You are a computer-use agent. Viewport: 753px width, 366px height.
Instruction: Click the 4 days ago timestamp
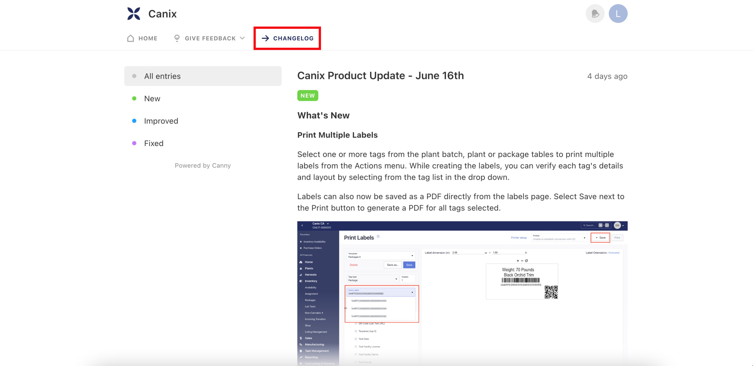[x=607, y=76]
